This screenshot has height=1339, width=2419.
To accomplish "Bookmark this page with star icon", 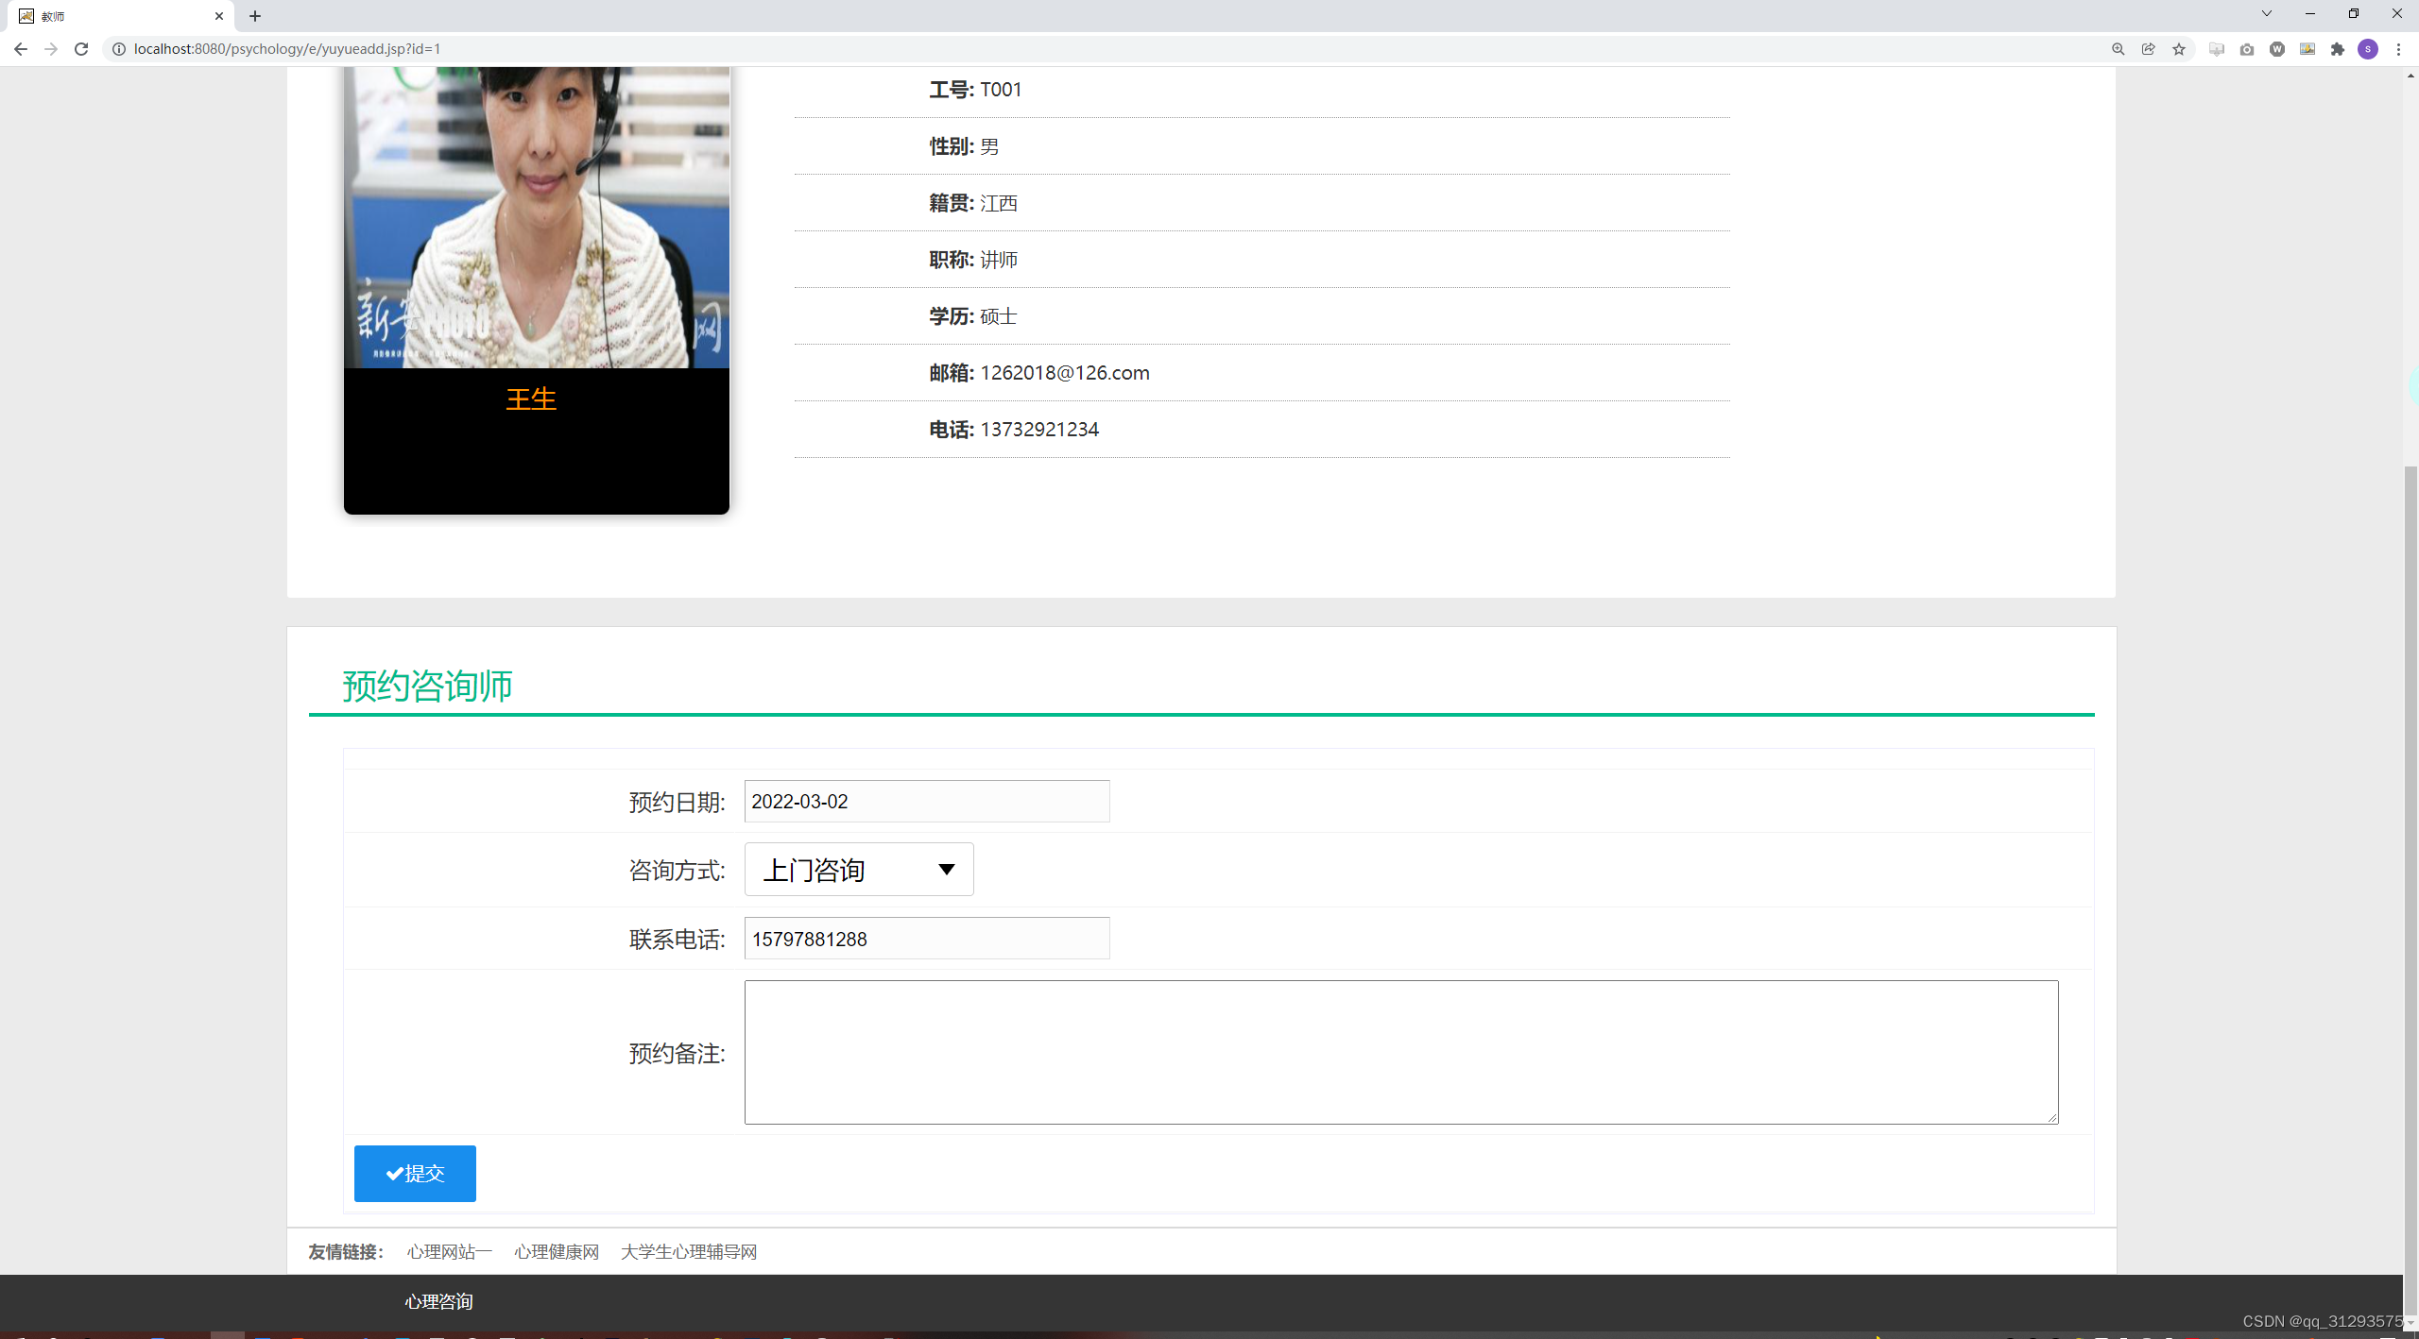I will coord(2179,49).
